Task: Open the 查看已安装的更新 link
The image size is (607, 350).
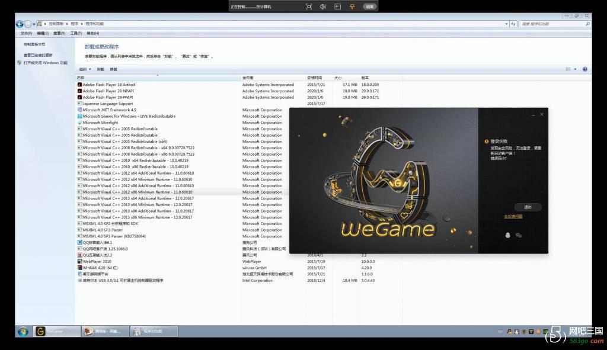Action: click(x=38, y=55)
